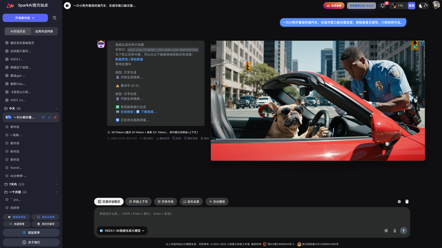Image resolution: width=442 pixels, height=248 pixels.
Task: Pin the active conversation with the pin icon
Action: click(49, 117)
